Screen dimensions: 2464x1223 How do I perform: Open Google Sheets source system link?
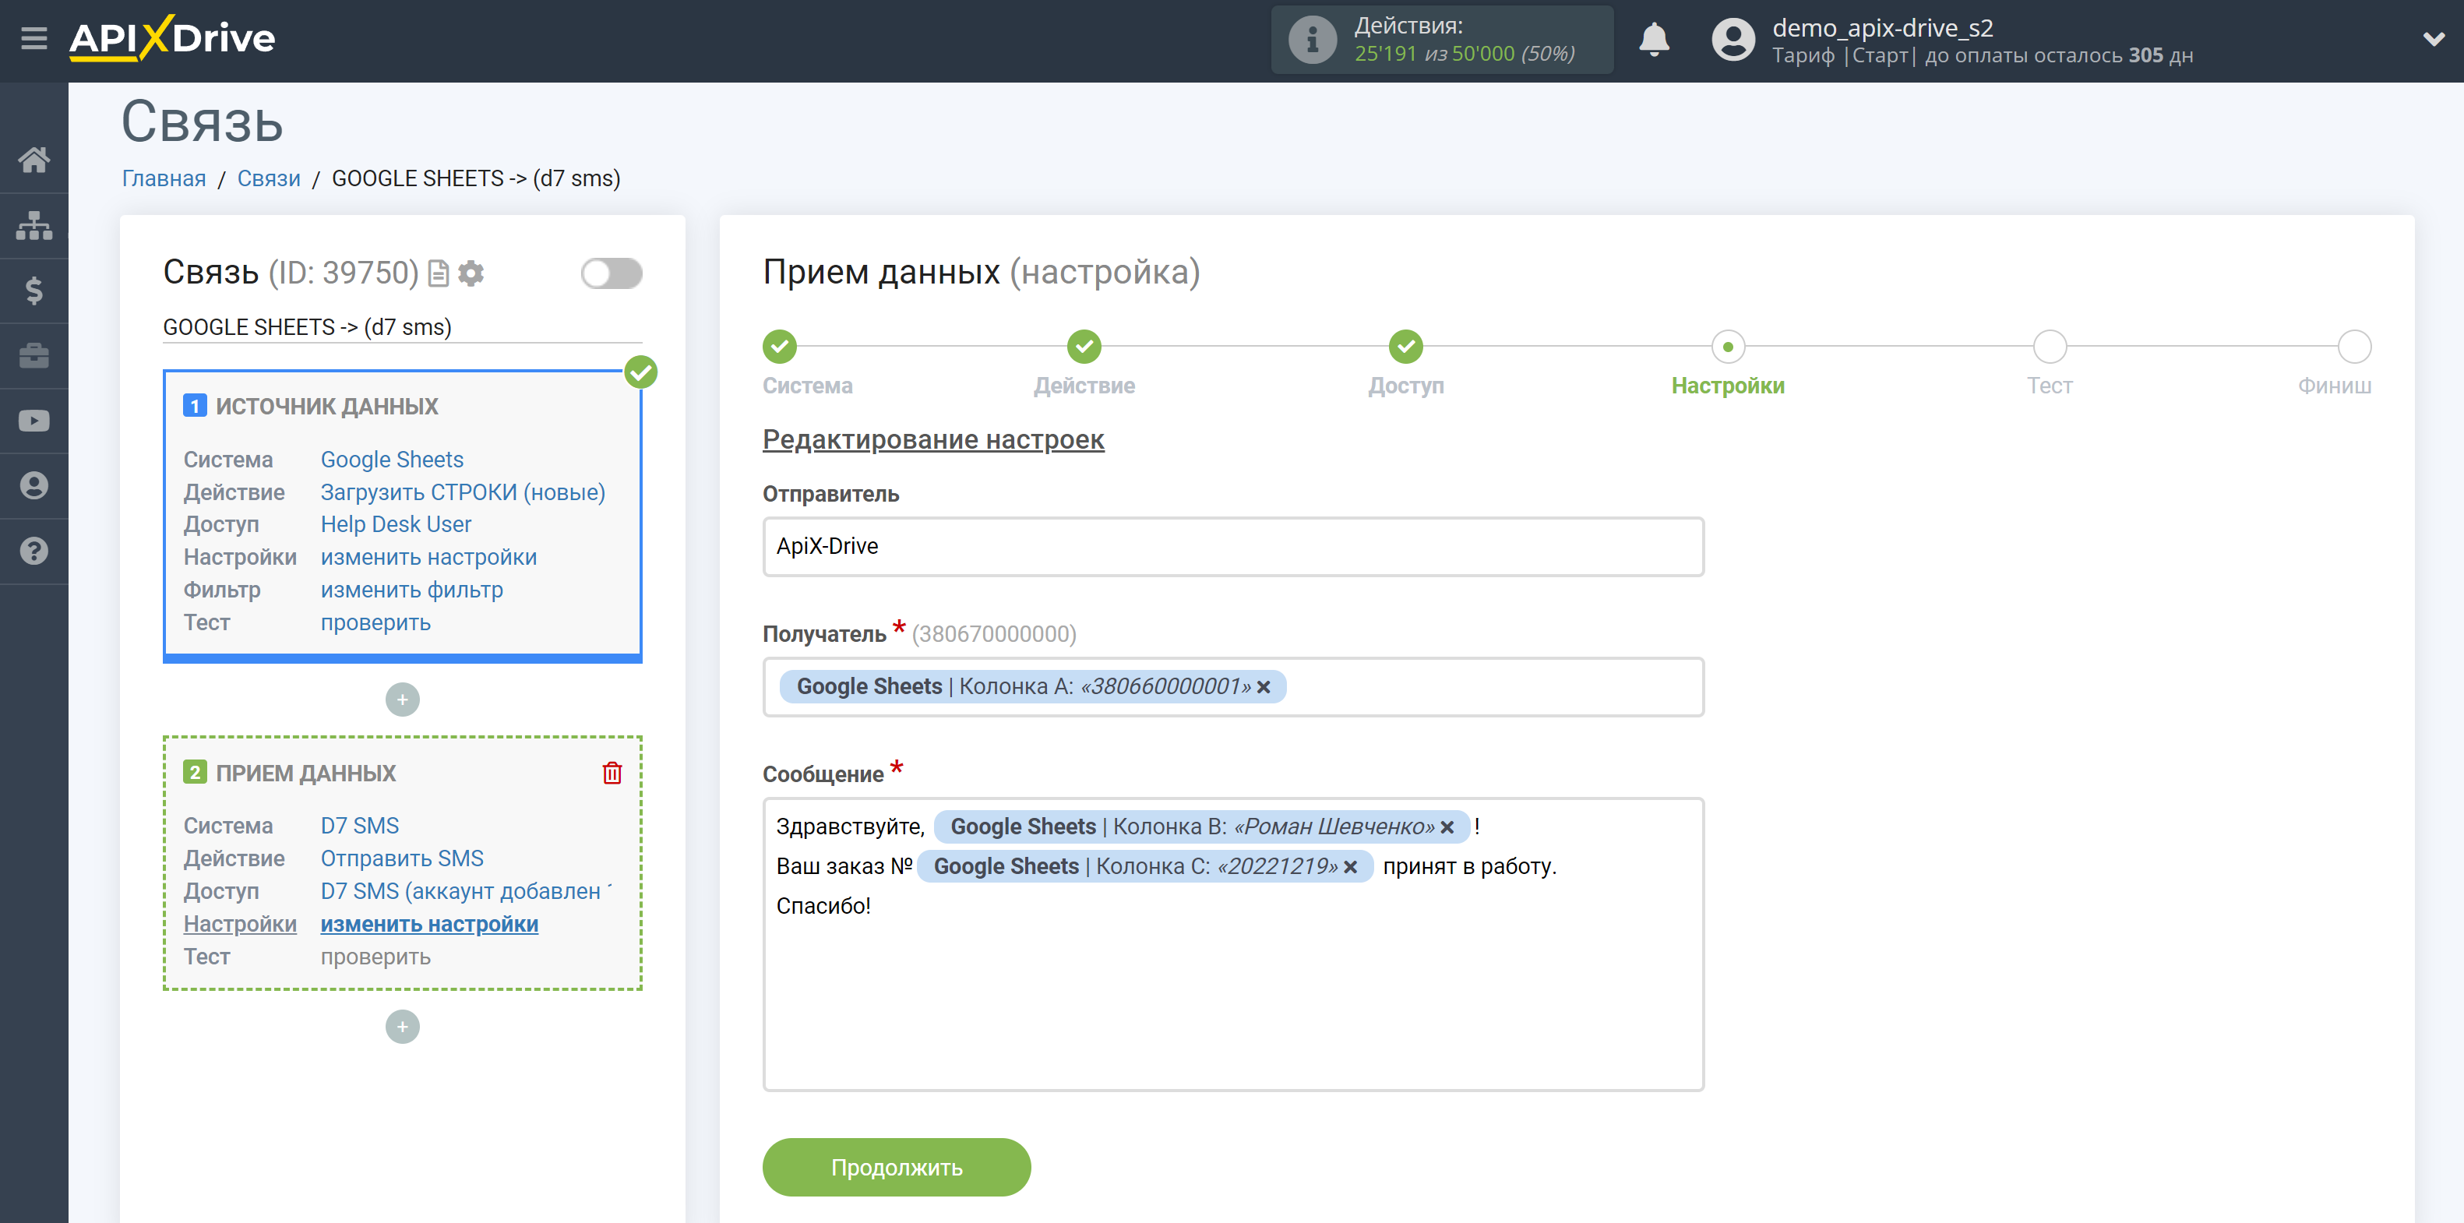click(x=392, y=460)
